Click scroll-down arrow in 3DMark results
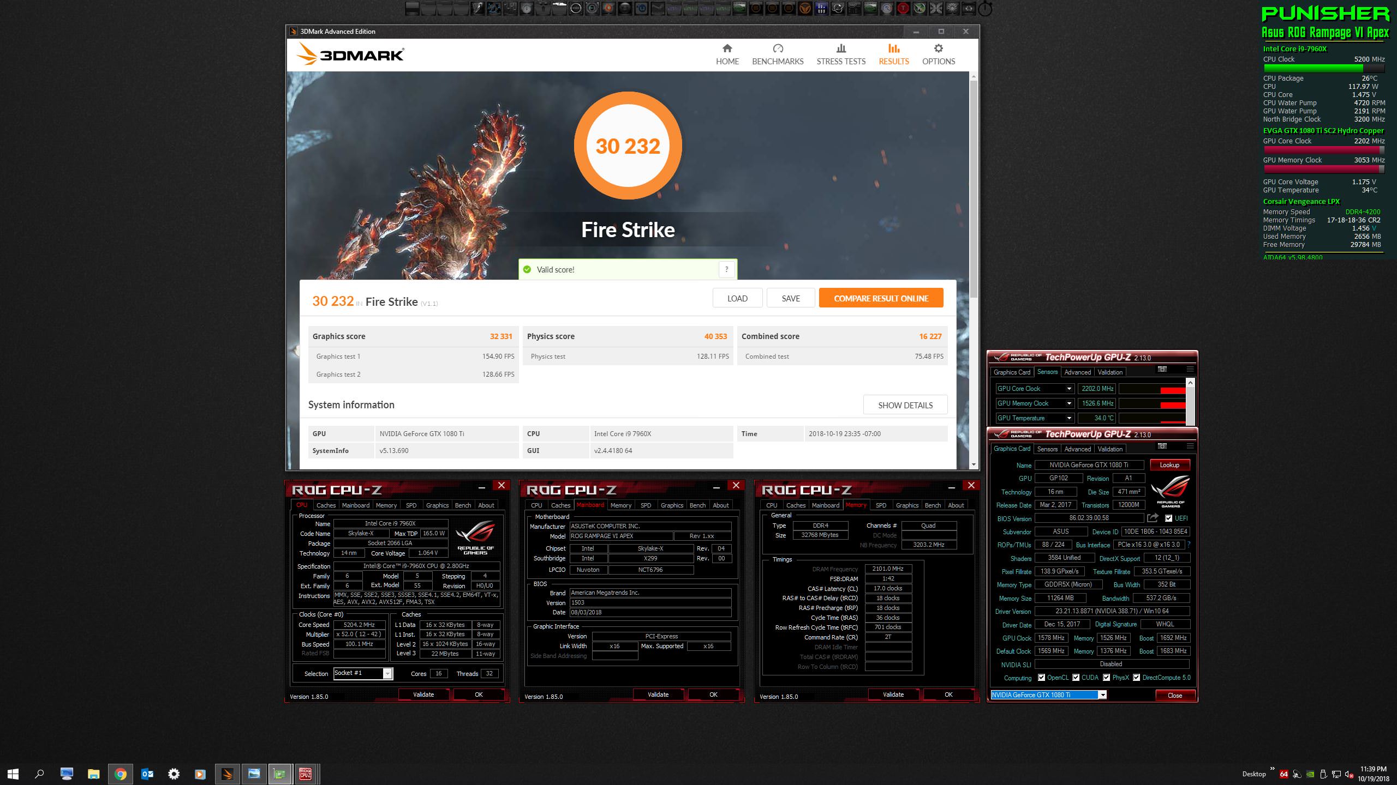The image size is (1397, 785). coord(974,464)
